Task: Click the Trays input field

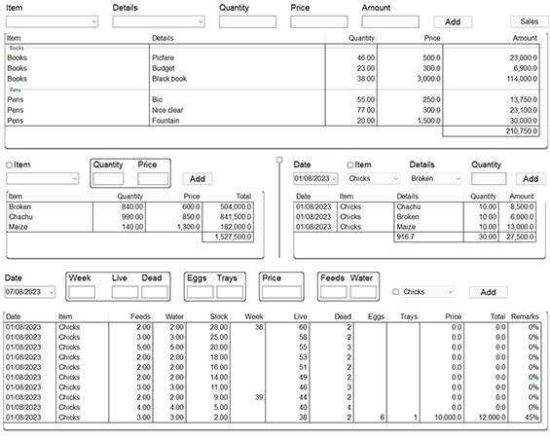Action: [230, 292]
